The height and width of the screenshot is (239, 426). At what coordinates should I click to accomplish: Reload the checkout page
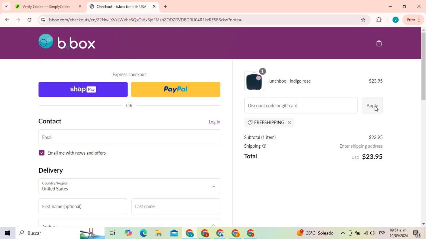click(x=30, y=20)
